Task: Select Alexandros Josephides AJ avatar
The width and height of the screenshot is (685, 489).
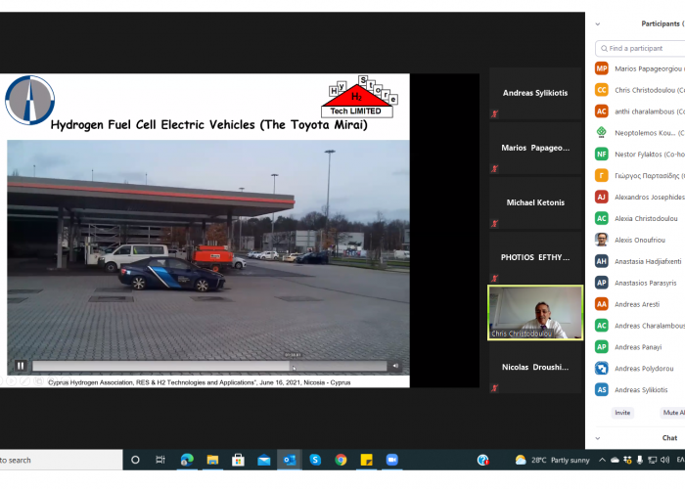Action: click(602, 197)
